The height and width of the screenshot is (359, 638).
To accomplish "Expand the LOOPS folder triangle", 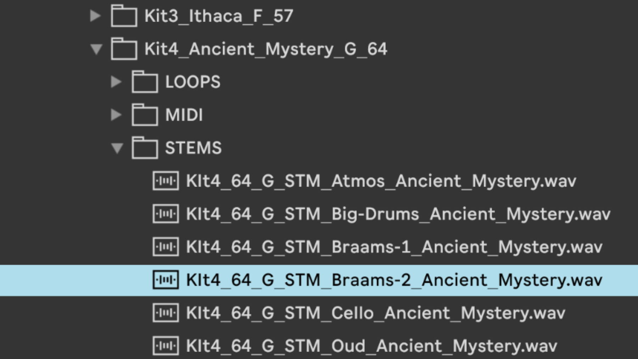I will pyautogui.click(x=116, y=82).
